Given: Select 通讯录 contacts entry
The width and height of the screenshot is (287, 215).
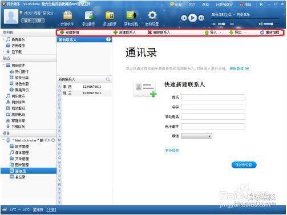Looking at the screenshot, I should point(29,171).
